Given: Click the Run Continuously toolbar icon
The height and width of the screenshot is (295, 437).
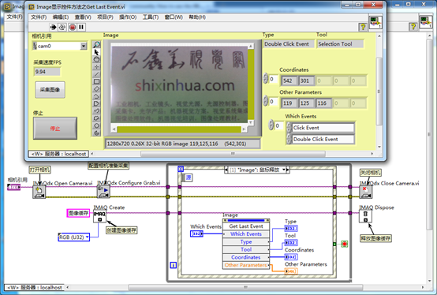Looking at the screenshot, I should (x=62, y=27).
